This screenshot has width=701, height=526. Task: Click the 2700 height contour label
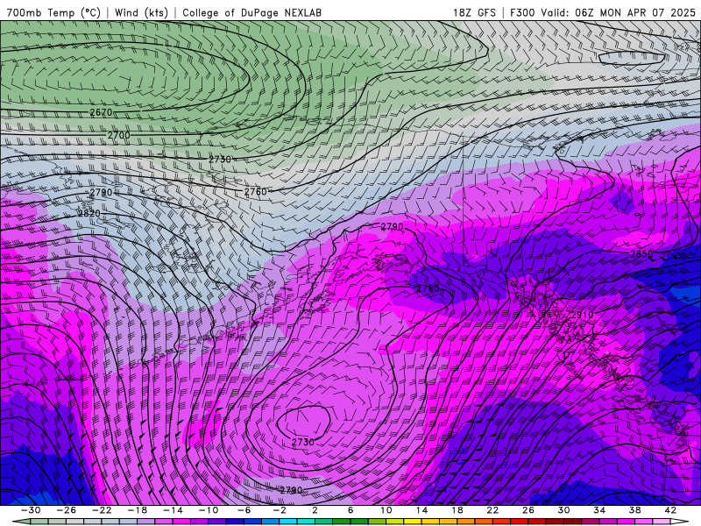coord(118,135)
